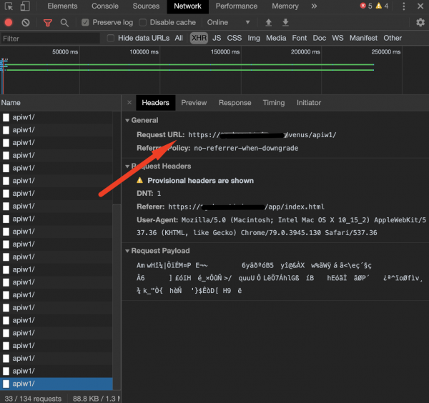Stop recording the network log

pos(9,23)
